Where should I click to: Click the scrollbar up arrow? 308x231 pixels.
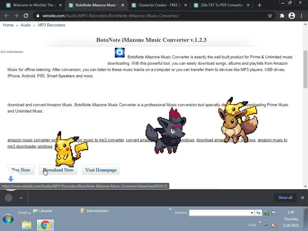305,24
